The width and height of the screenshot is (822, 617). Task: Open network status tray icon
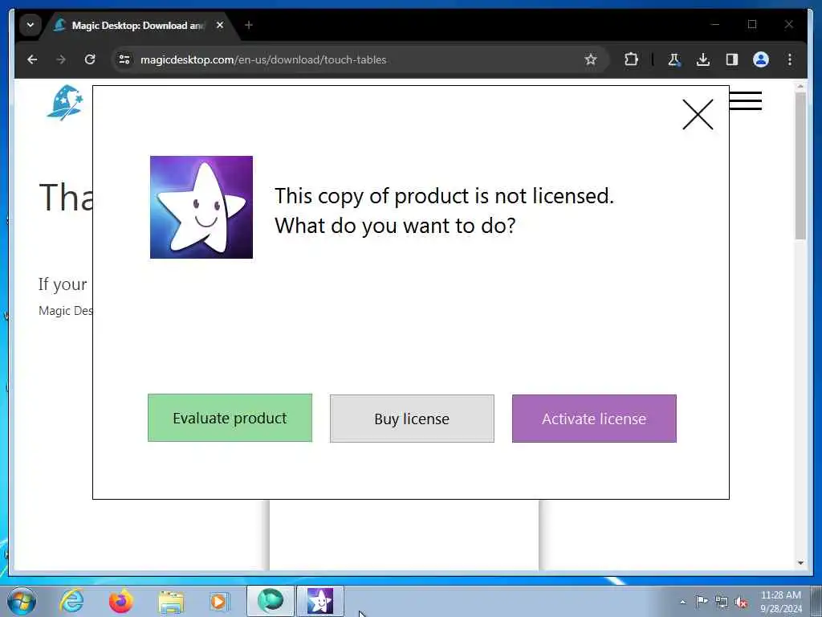point(722,602)
